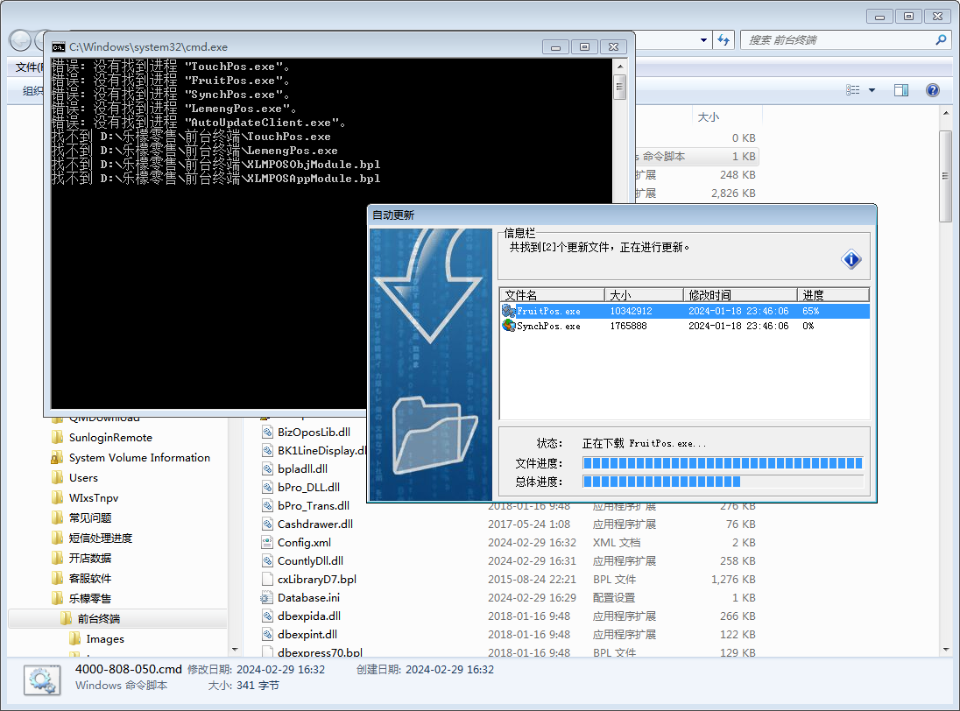
Task: Click the bPro_DLL.dll file icon
Action: 267,487
